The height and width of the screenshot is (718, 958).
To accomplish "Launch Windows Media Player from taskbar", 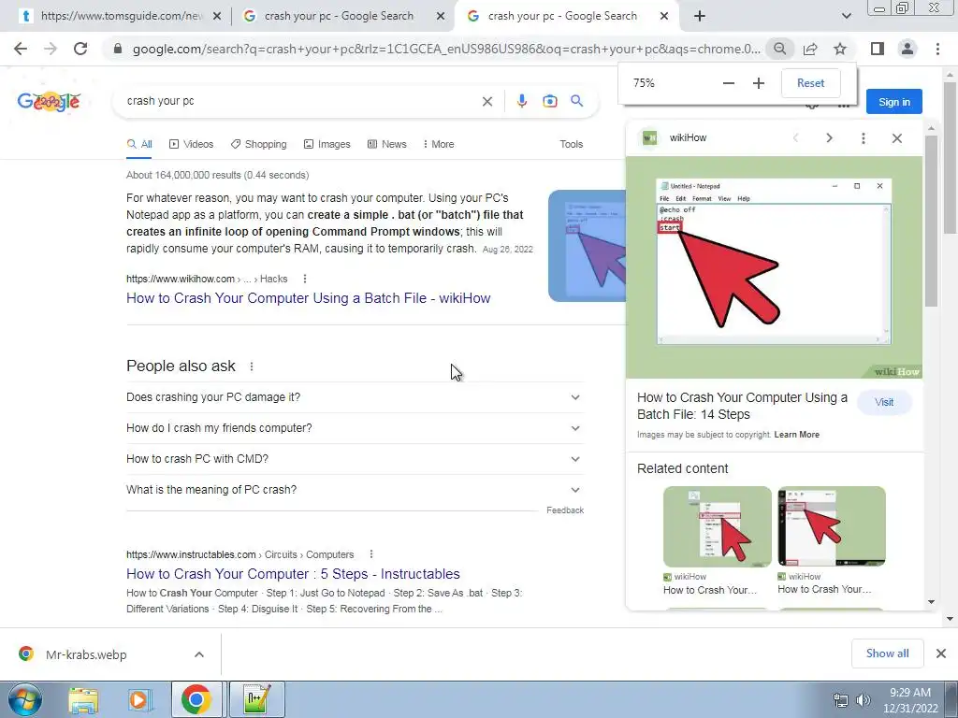I will (139, 699).
